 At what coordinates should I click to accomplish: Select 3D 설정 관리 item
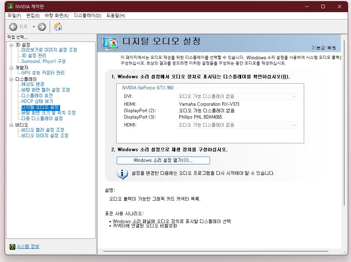pos(34,55)
